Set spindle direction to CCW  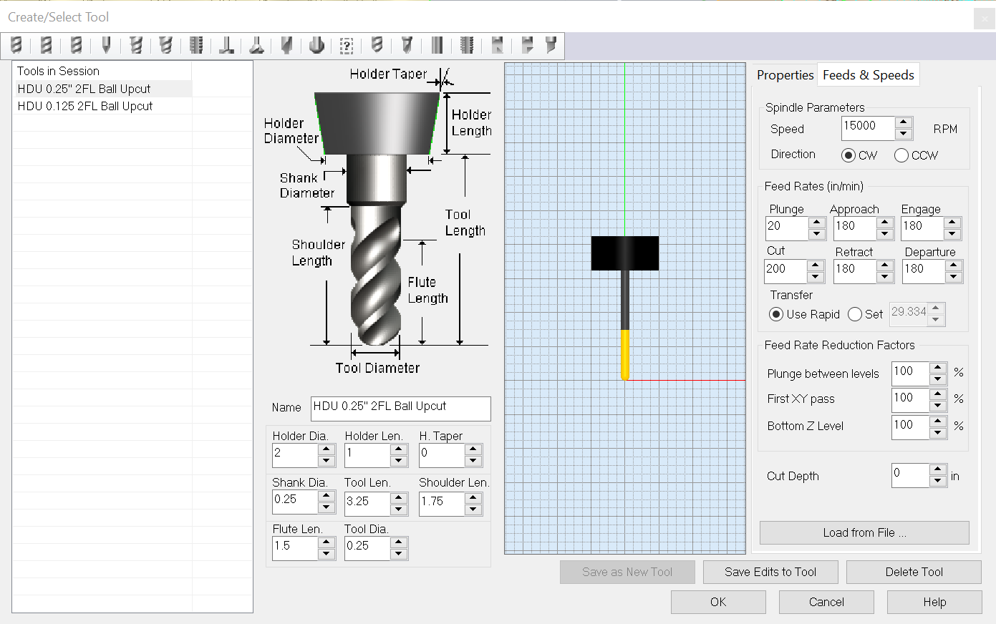click(x=901, y=155)
